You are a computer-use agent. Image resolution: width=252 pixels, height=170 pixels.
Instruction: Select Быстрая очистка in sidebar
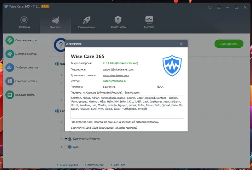click(26, 54)
